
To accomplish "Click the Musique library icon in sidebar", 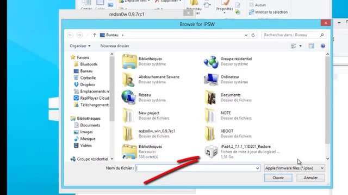I will click(x=76, y=139).
